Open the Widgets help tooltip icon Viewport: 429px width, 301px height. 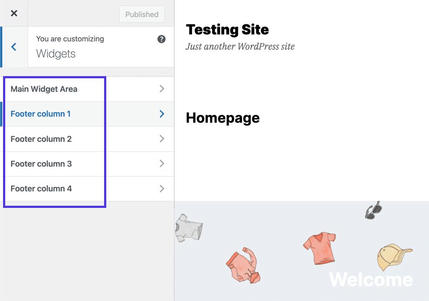click(x=162, y=39)
